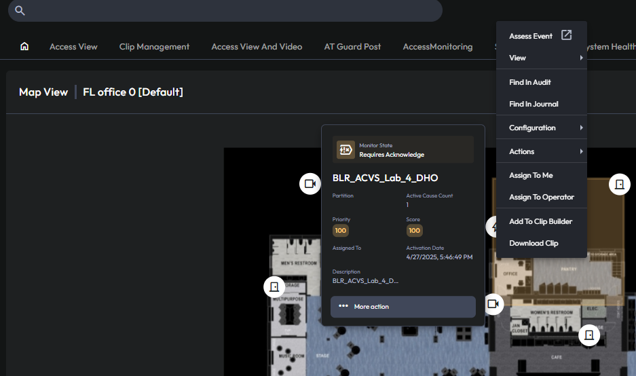Choose Download Clip from the menu
Screen dimensions: 636x376
click(x=534, y=243)
